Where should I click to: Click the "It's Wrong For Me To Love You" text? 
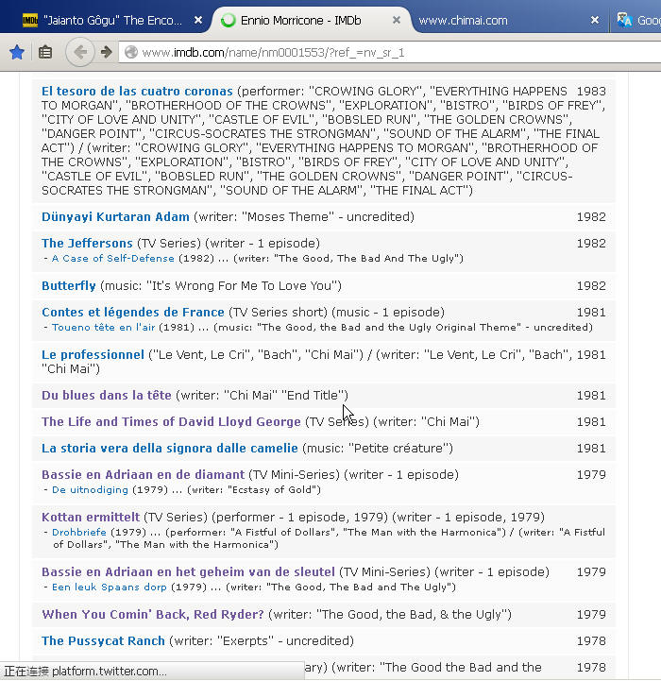pyautogui.click(x=242, y=286)
